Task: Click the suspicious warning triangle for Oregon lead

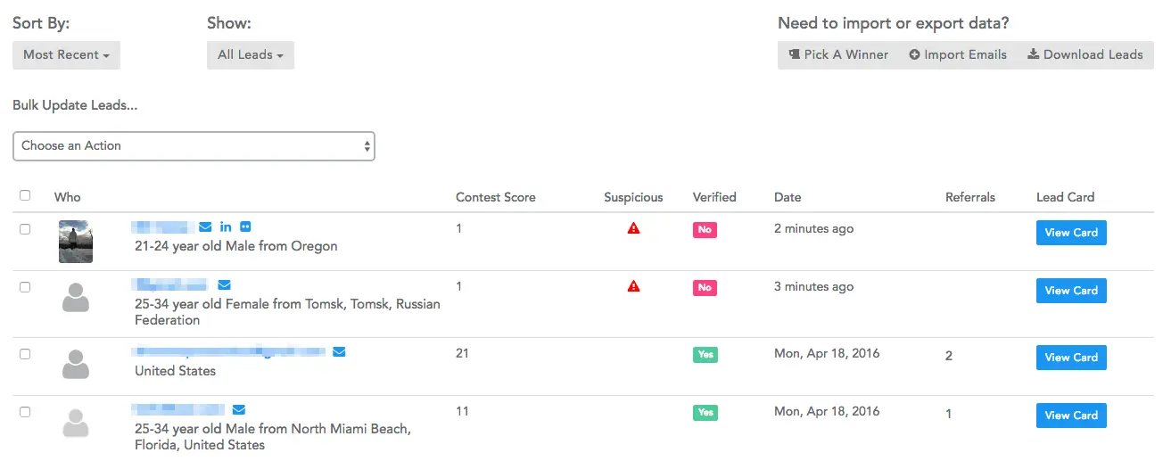Action: (x=633, y=229)
